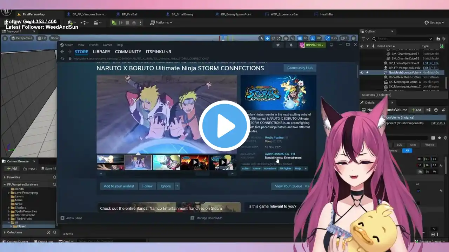
Task: Switch to WBP_ExperienceBar tab
Action: click(284, 14)
